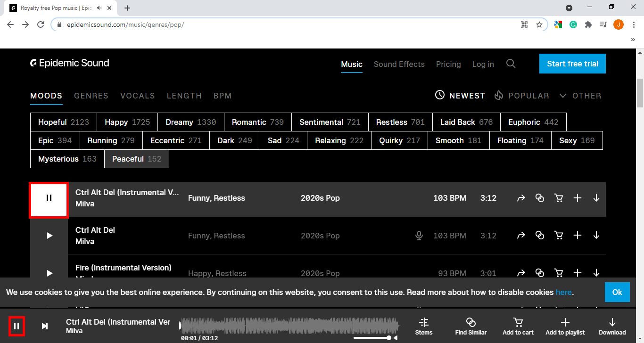Viewport: 644px width, 343px height.
Task: Sort tracks by POPULAR
Action: (522, 96)
